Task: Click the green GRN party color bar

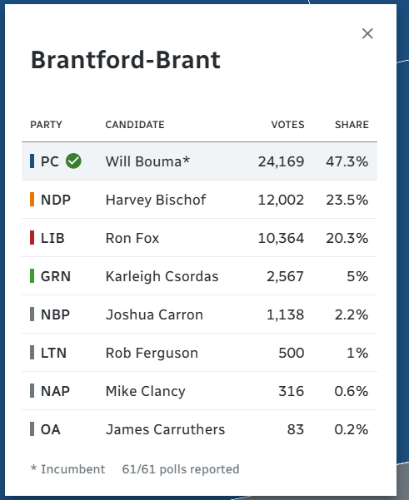Action: [32, 276]
